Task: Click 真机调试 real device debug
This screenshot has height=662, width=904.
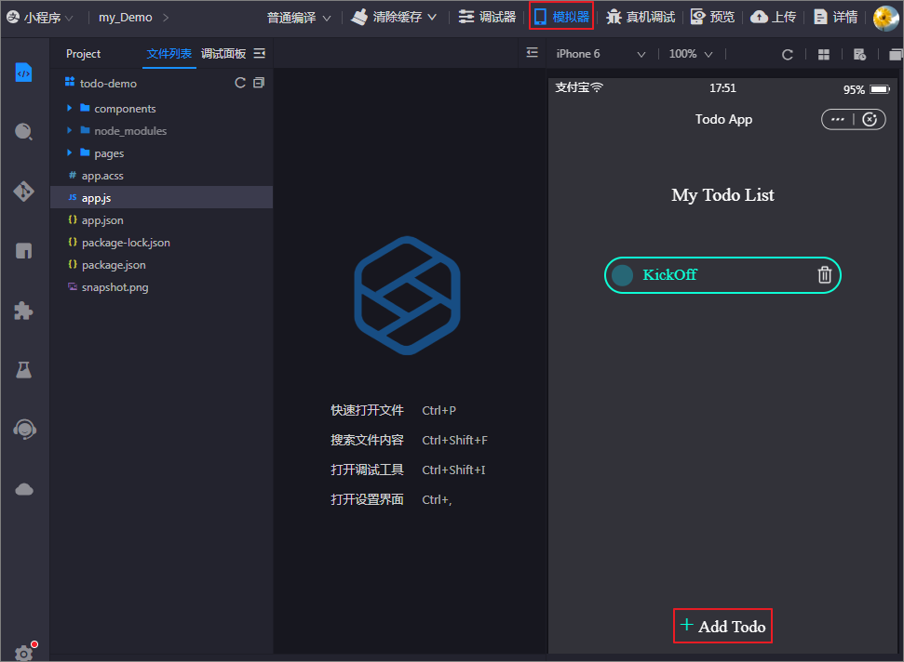Action: coord(641,18)
